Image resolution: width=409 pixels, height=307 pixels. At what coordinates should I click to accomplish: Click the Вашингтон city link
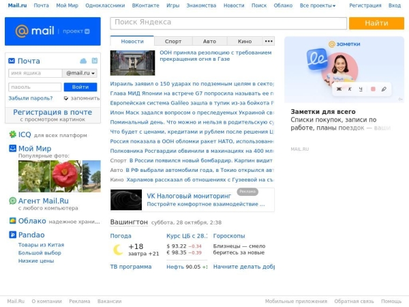pyautogui.click(x=129, y=222)
